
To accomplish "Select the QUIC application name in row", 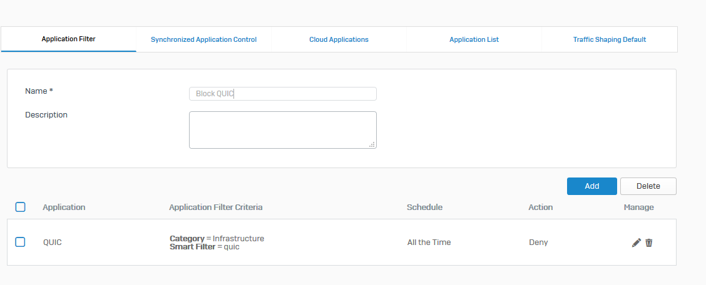I will [x=53, y=242].
